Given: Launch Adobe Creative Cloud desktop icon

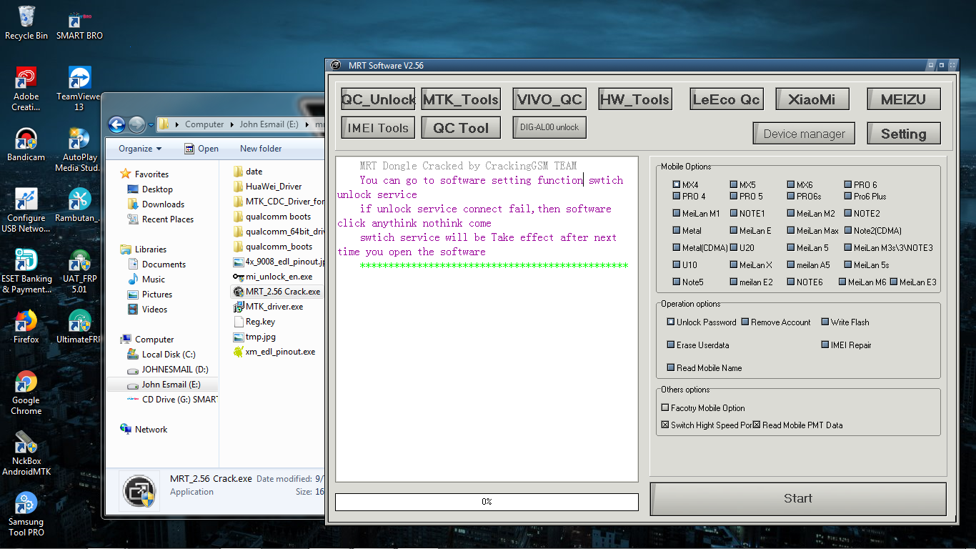Looking at the screenshot, I should click(26, 89).
